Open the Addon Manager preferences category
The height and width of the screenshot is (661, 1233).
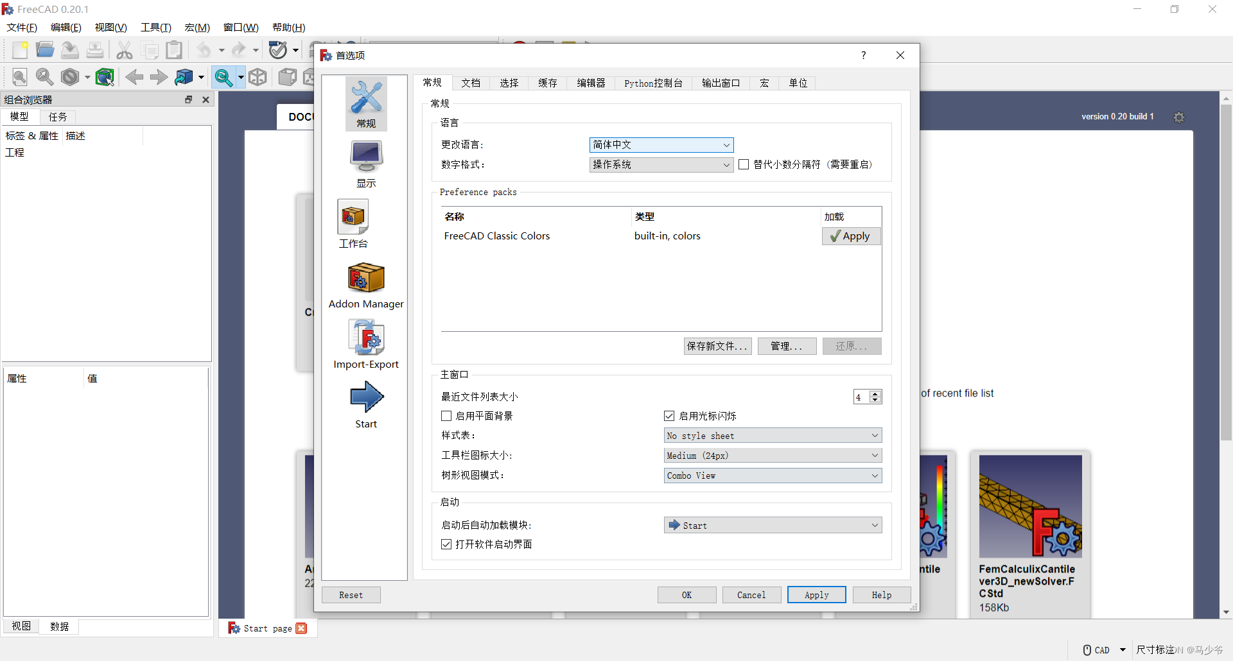tap(366, 285)
